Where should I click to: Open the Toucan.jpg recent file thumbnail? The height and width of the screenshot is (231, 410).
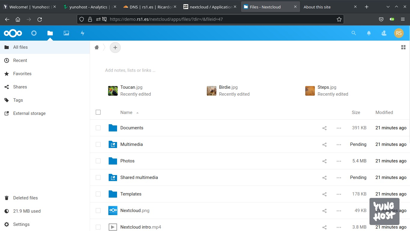113,91
